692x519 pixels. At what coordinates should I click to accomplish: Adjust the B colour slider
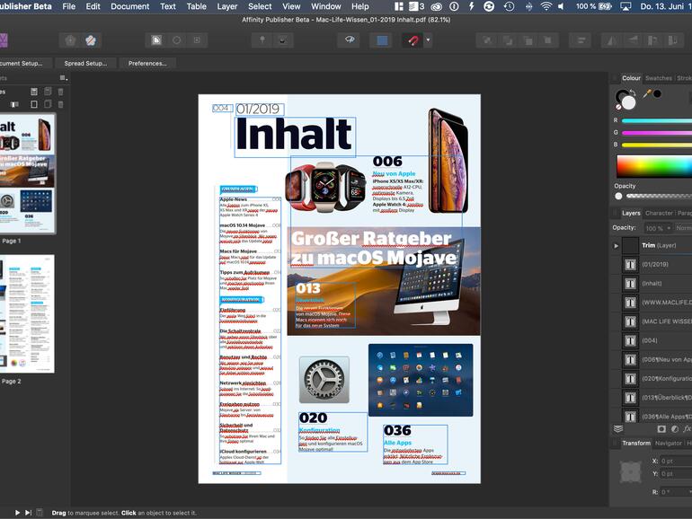coord(657,145)
